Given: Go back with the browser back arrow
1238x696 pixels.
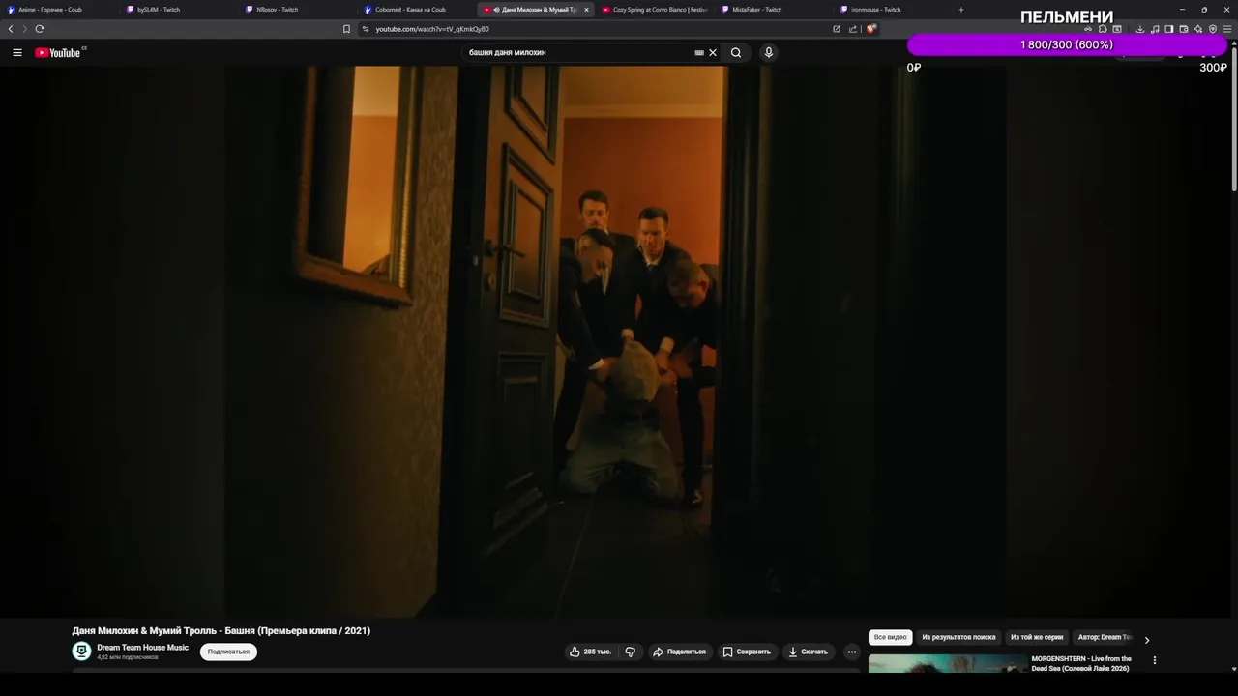Looking at the screenshot, I should [x=11, y=29].
